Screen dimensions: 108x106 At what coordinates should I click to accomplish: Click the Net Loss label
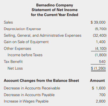tap(15, 68)
